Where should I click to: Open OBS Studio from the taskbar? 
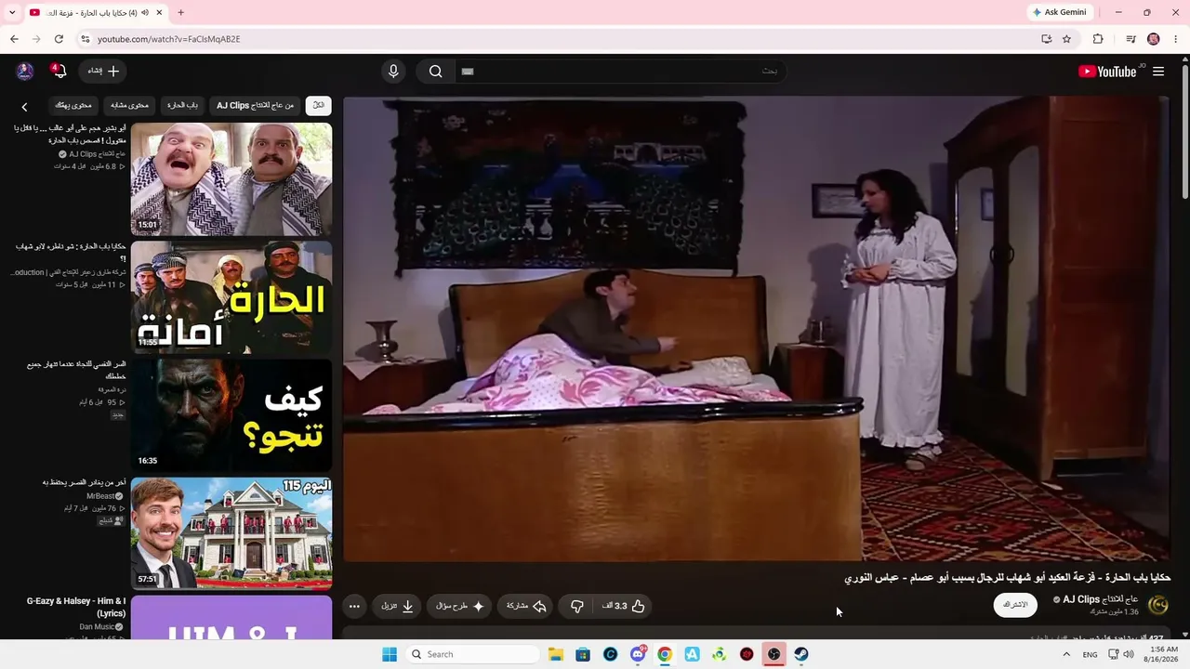tap(773, 654)
